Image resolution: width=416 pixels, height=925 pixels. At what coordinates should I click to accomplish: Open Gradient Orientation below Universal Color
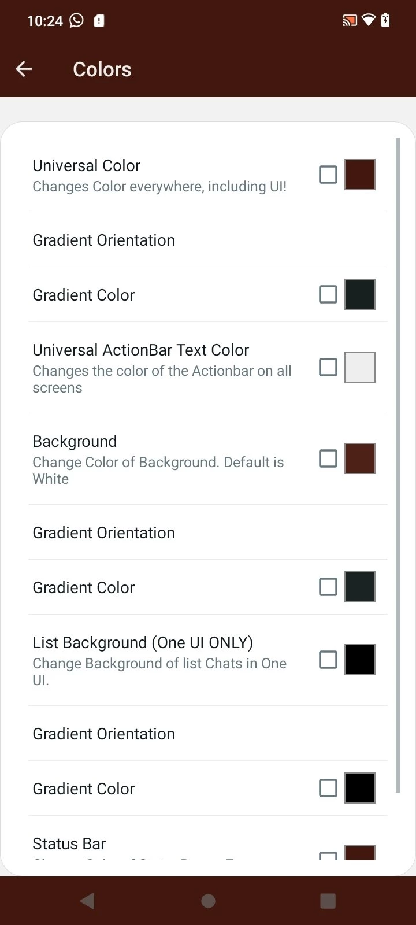point(104,240)
